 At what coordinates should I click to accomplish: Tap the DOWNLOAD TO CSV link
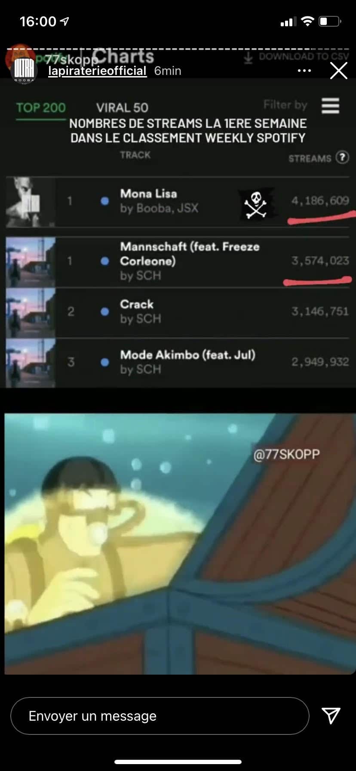(x=304, y=56)
